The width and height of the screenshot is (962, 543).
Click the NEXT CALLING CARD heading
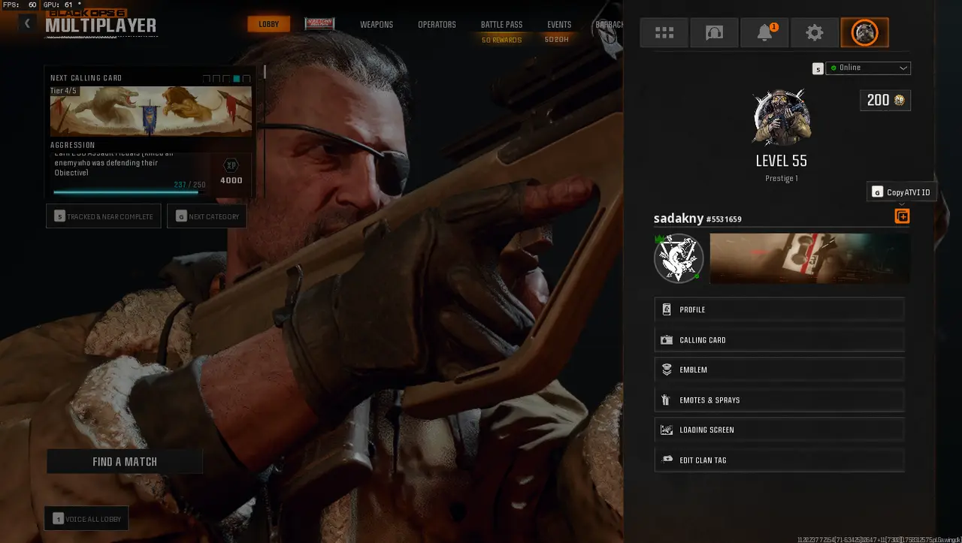[86, 78]
